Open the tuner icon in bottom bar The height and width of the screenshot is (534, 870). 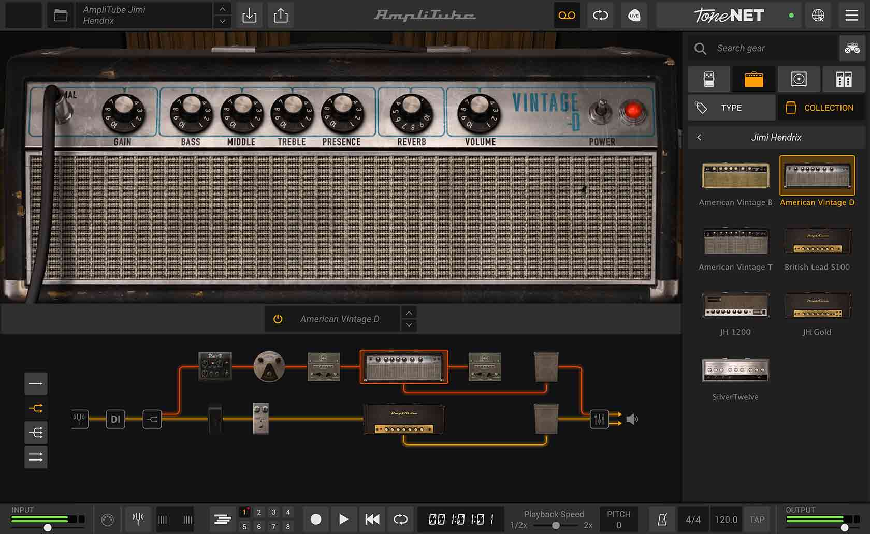click(x=138, y=519)
